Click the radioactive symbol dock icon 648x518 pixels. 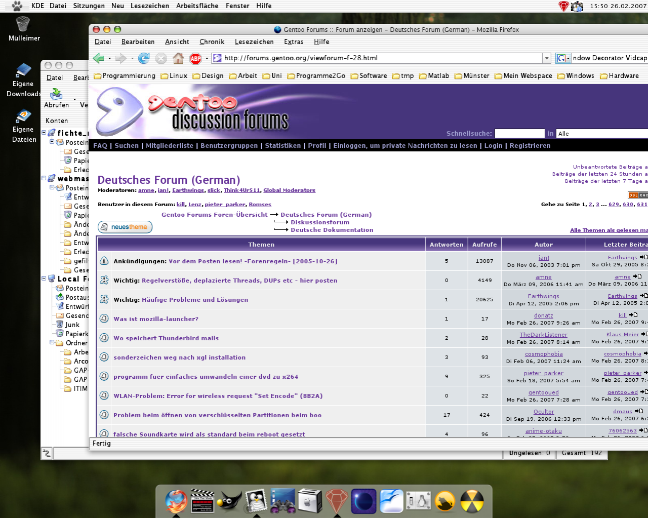coord(472,501)
